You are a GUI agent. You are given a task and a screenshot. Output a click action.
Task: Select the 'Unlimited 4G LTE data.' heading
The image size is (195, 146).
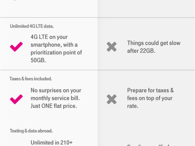click(x=32, y=26)
